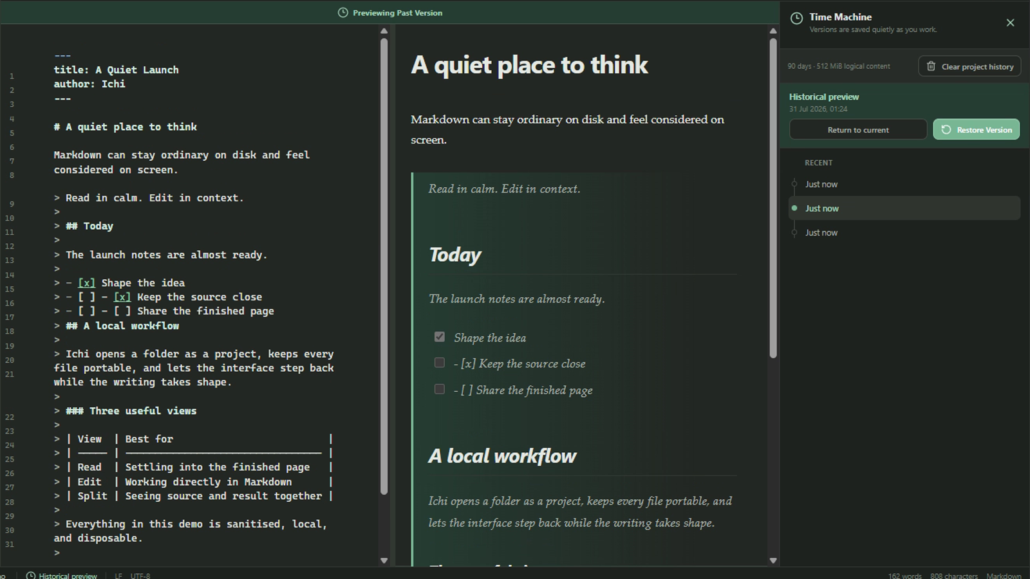Open the last Just now version in the list
The height and width of the screenshot is (579, 1030).
pyautogui.click(x=904, y=233)
